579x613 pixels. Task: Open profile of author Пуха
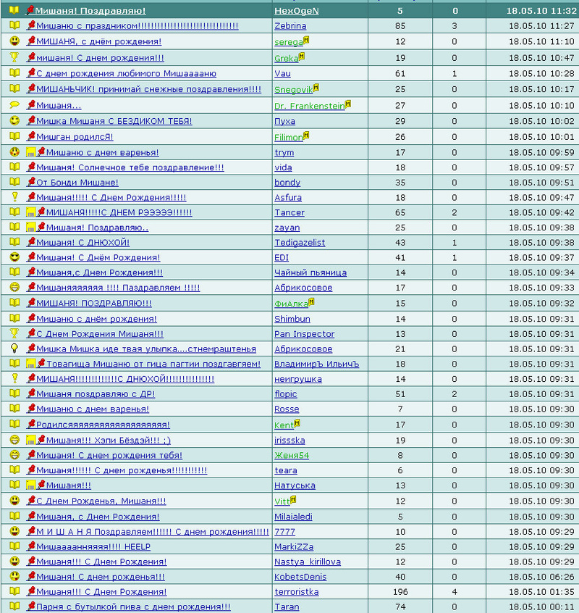point(284,121)
